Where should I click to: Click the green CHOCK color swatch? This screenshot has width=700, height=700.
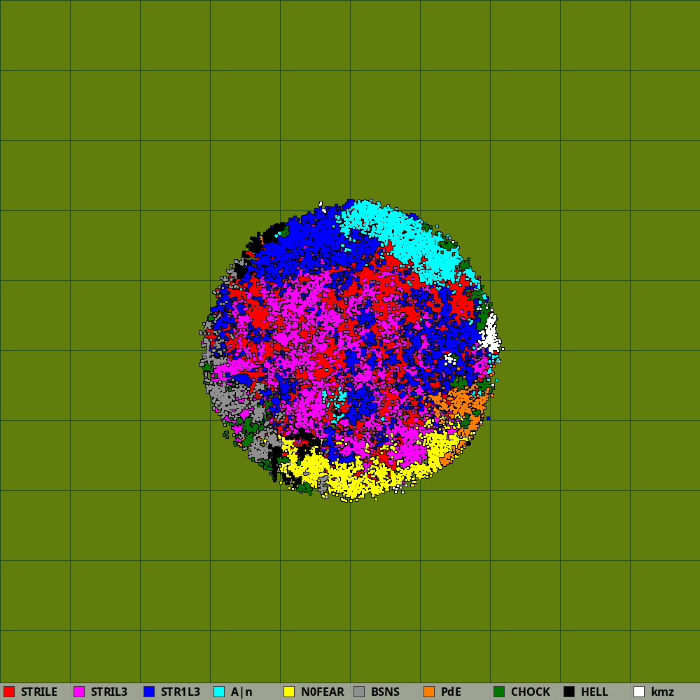[x=499, y=692]
